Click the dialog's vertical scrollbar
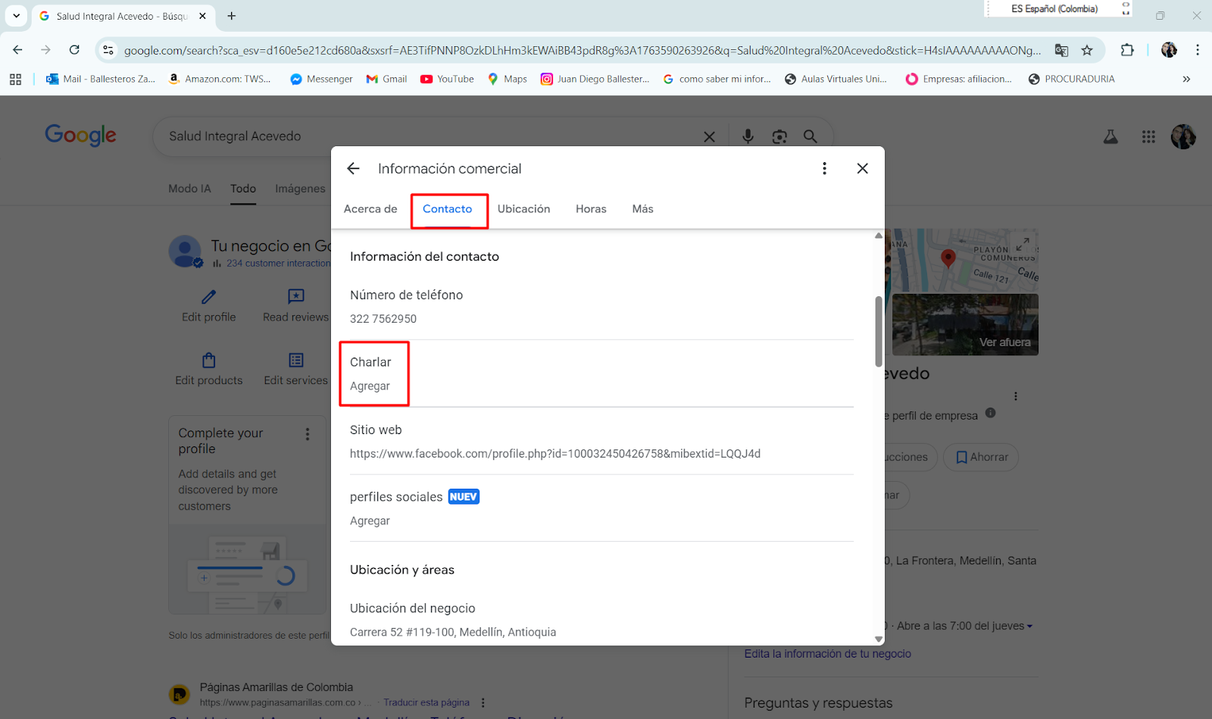1212x719 pixels. coord(878,331)
